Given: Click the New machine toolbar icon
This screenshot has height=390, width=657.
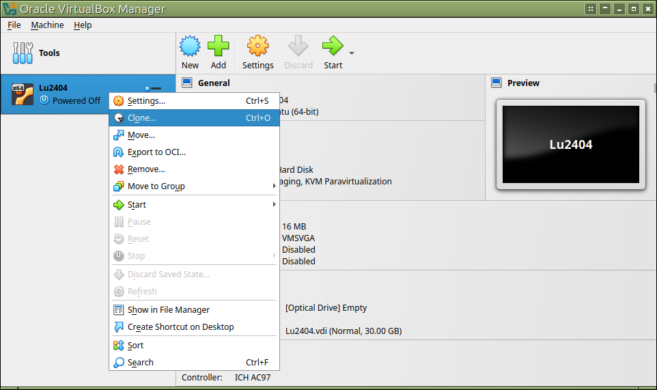Looking at the screenshot, I should pyautogui.click(x=190, y=47).
